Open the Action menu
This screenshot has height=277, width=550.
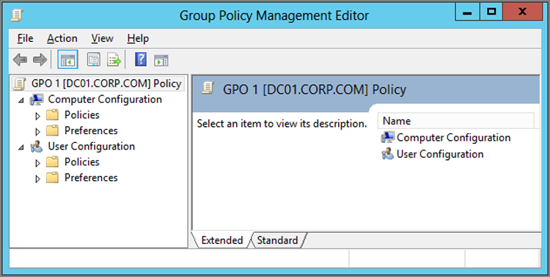tap(62, 38)
